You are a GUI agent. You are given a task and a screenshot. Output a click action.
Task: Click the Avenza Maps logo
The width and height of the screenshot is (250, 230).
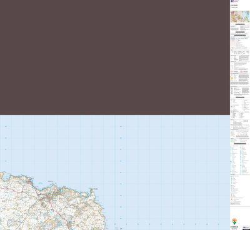point(234,224)
